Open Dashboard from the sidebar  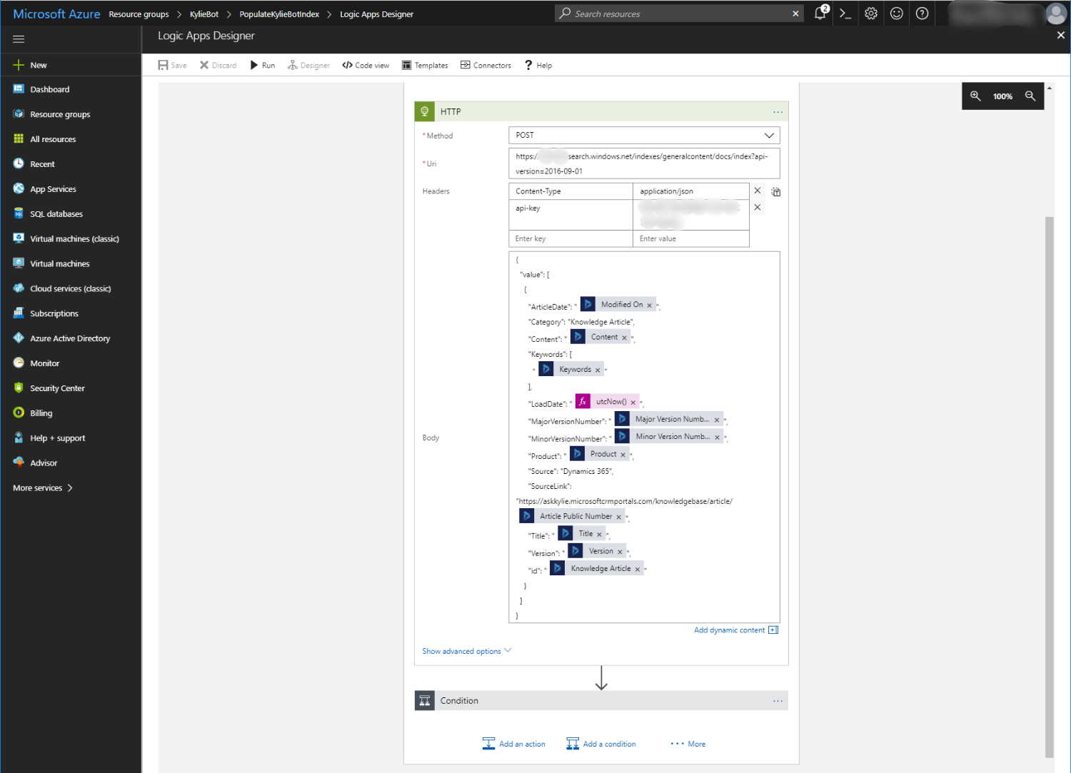pos(49,89)
